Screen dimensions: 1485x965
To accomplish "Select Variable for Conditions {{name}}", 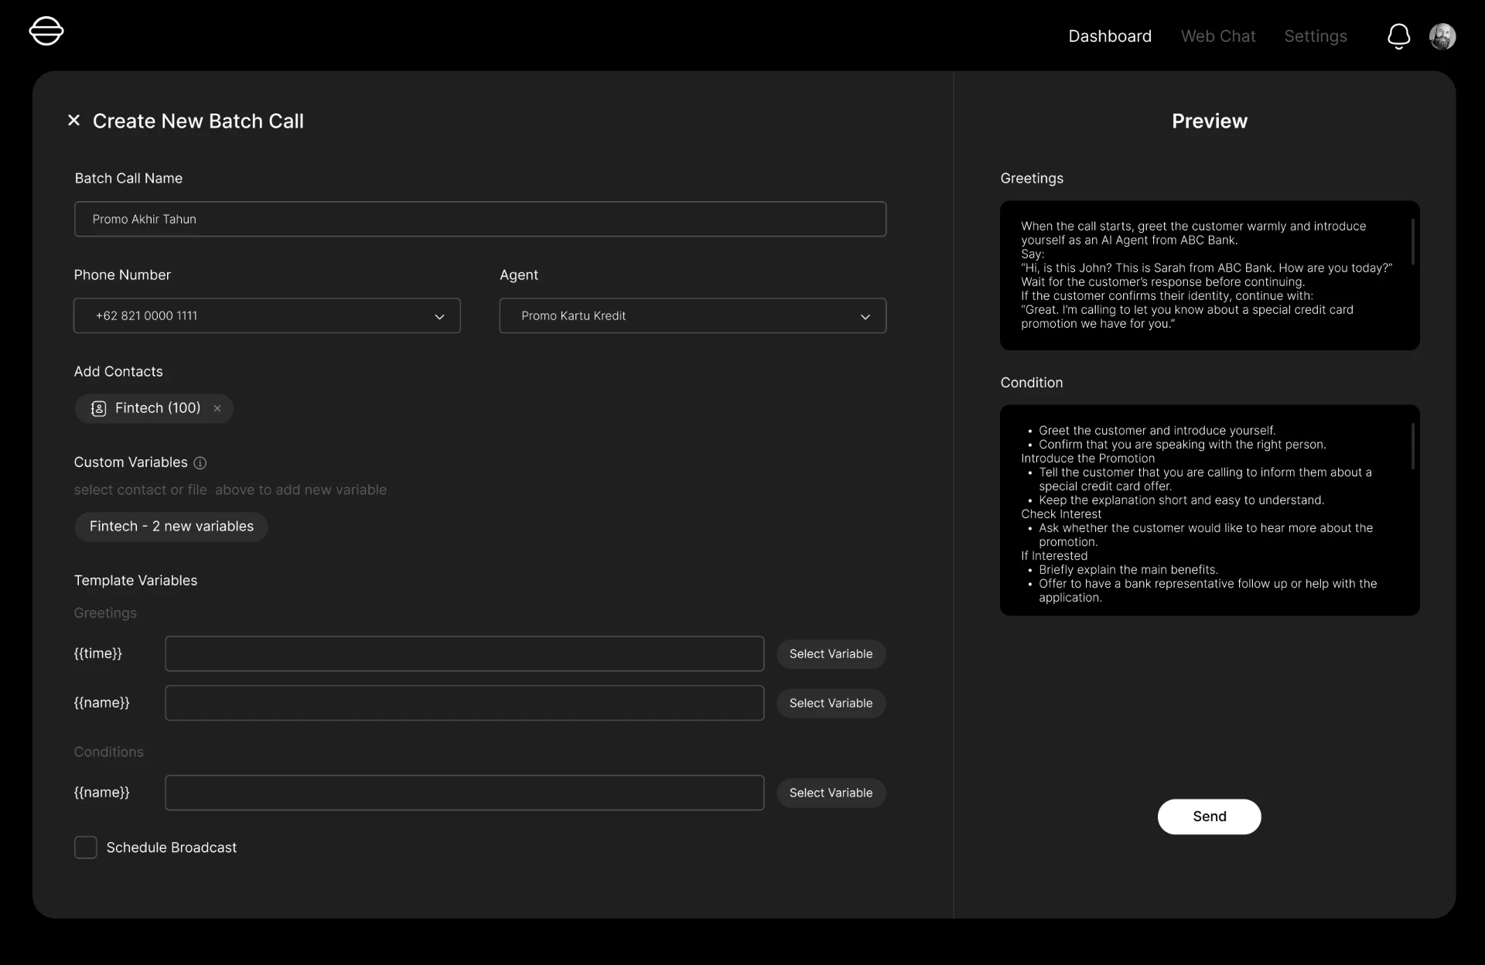I will coord(831,793).
